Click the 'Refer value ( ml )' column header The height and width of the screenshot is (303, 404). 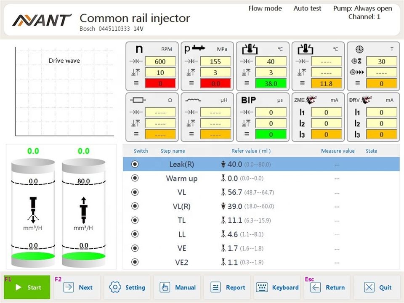tap(251, 151)
